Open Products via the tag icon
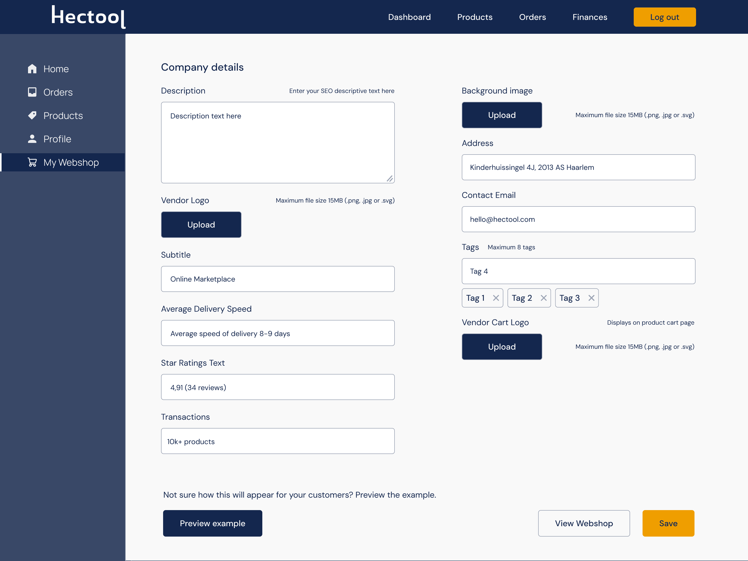Screen dimensions: 748x561 pyautogui.click(x=32, y=115)
